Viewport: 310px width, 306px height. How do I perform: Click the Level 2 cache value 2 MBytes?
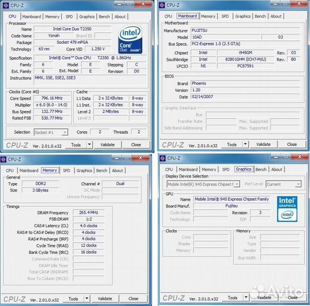pos(111,112)
